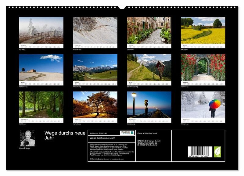
Task: Click the caption 'Waldweg'
Action: pyautogui.click(x=22, y=124)
